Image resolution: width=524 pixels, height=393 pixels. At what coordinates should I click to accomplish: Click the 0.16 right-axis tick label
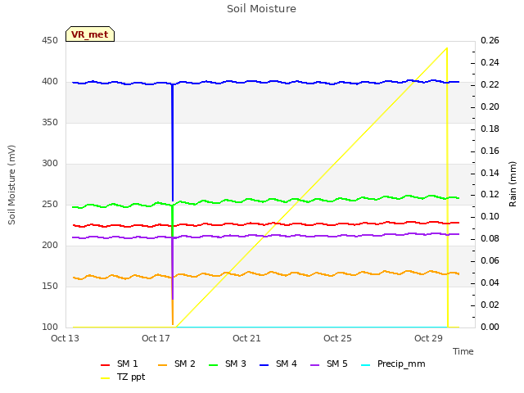point(490,151)
